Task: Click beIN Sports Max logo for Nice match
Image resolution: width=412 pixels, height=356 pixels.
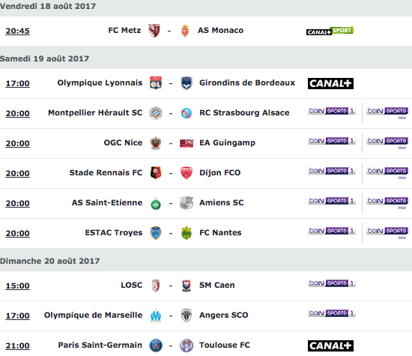Action: 387,142
